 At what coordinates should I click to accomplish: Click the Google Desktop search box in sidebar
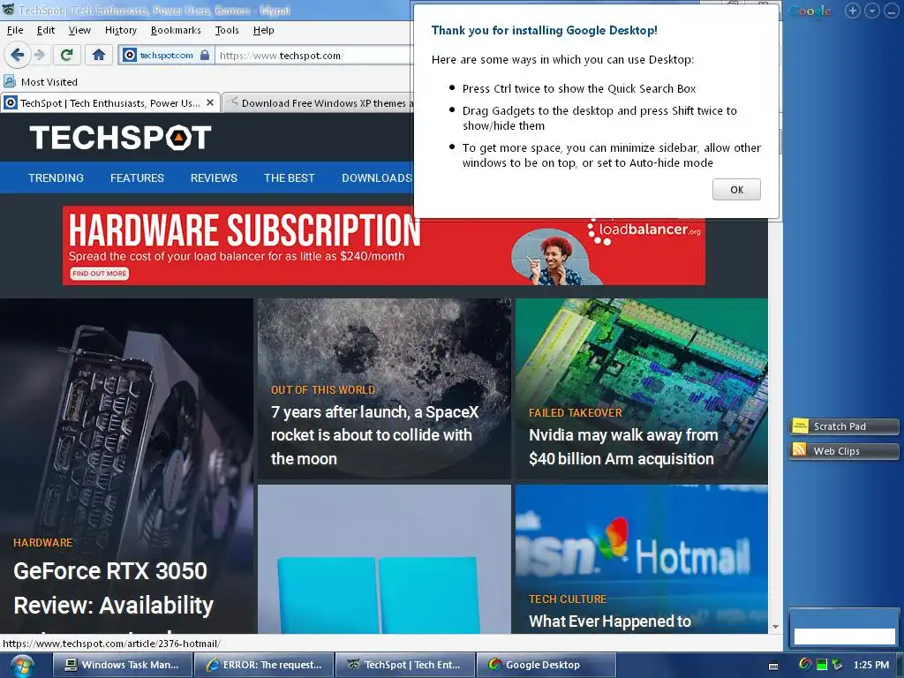[844, 637]
